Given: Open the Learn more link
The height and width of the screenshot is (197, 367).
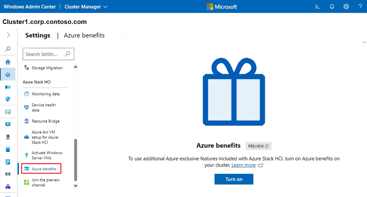Looking at the screenshot, I should [244, 165].
